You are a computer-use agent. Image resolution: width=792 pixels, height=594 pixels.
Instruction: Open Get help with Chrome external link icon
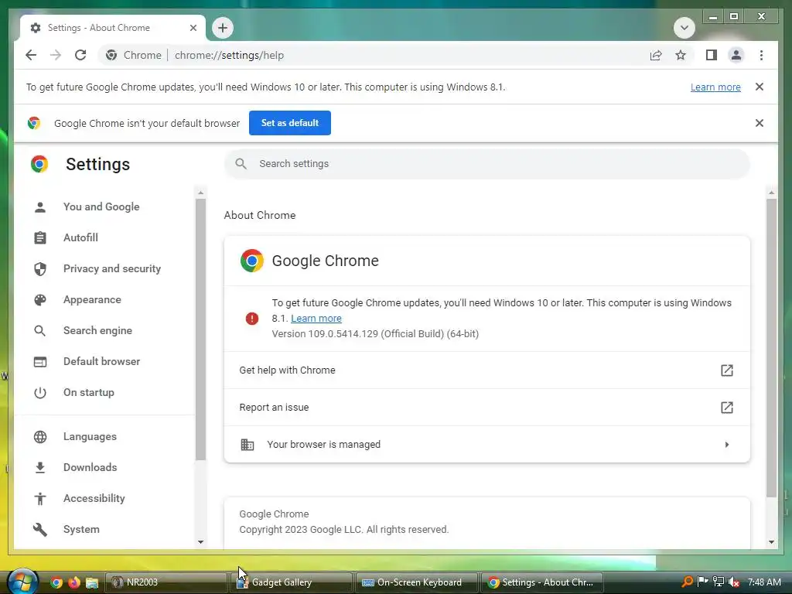(x=726, y=370)
